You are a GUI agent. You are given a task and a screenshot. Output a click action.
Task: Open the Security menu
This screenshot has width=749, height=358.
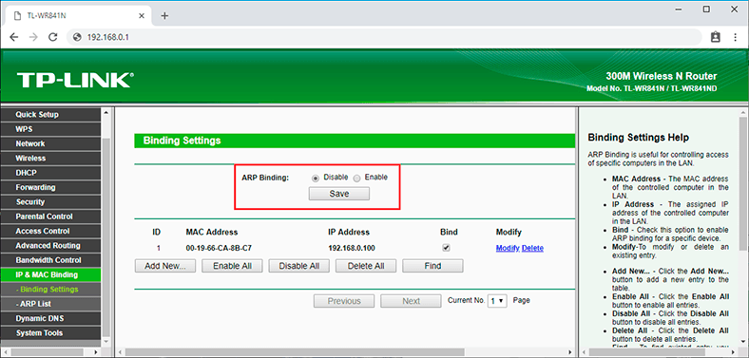click(50, 202)
